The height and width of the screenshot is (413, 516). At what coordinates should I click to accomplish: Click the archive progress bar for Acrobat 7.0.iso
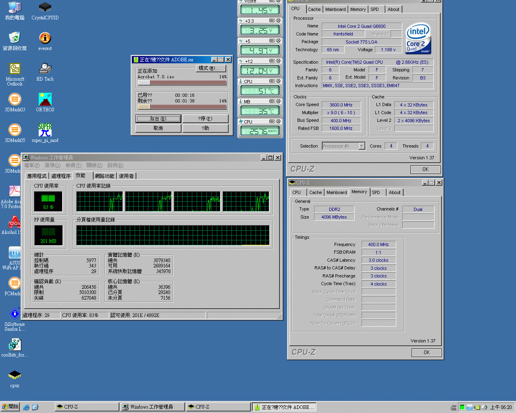[182, 83]
